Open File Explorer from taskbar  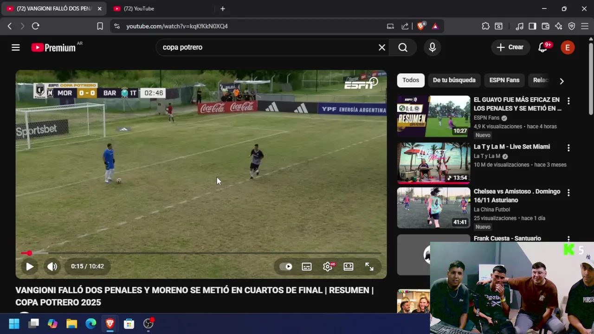[x=71, y=324]
